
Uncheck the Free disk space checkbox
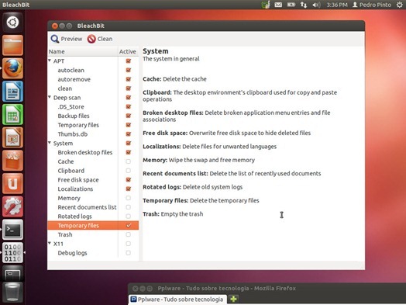pos(129,180)
